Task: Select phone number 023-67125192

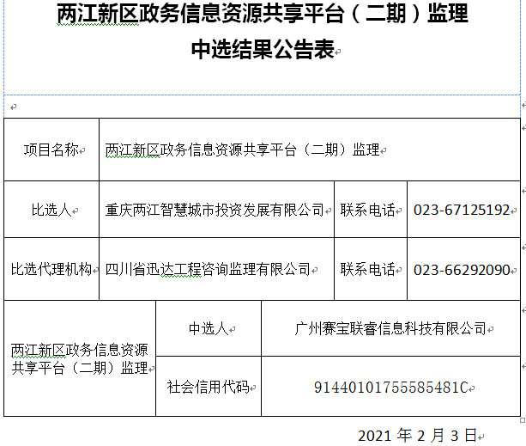Action: tap(462, 210)
